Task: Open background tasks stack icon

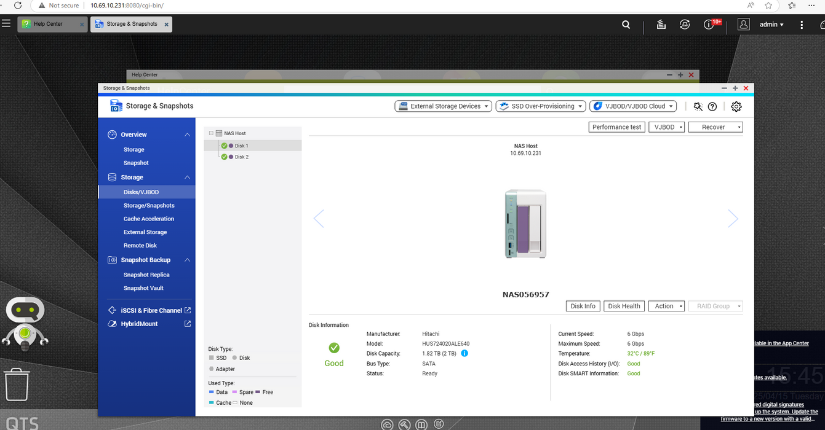Action: [x=661, y=25]
